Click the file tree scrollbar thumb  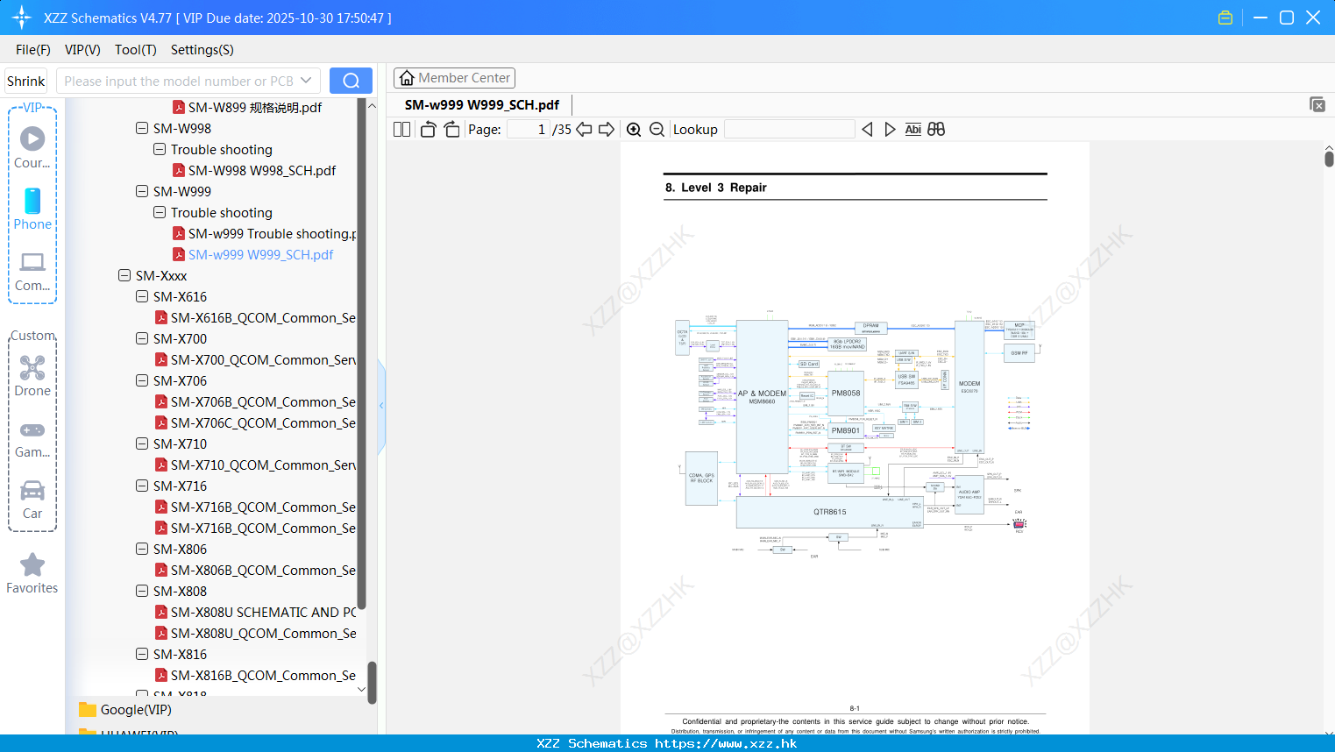372,682
